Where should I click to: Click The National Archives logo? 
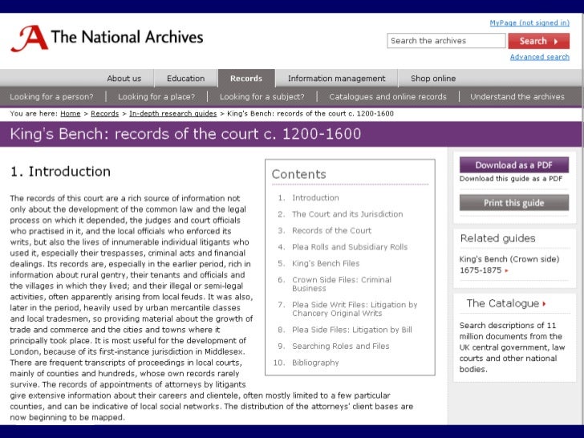pyautogui.click(x=107, y=38)
